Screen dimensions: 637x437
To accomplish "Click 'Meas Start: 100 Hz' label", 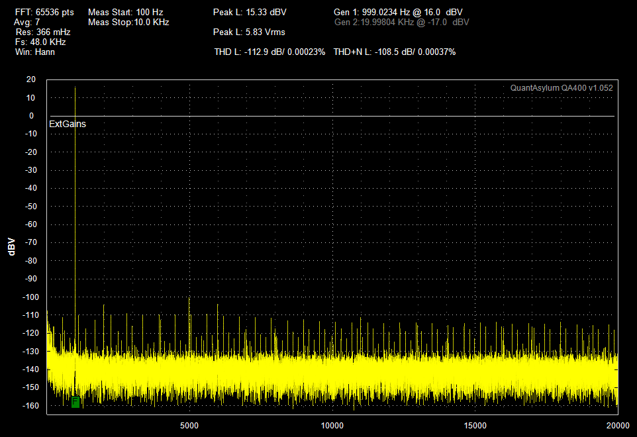I will [126, 12].
